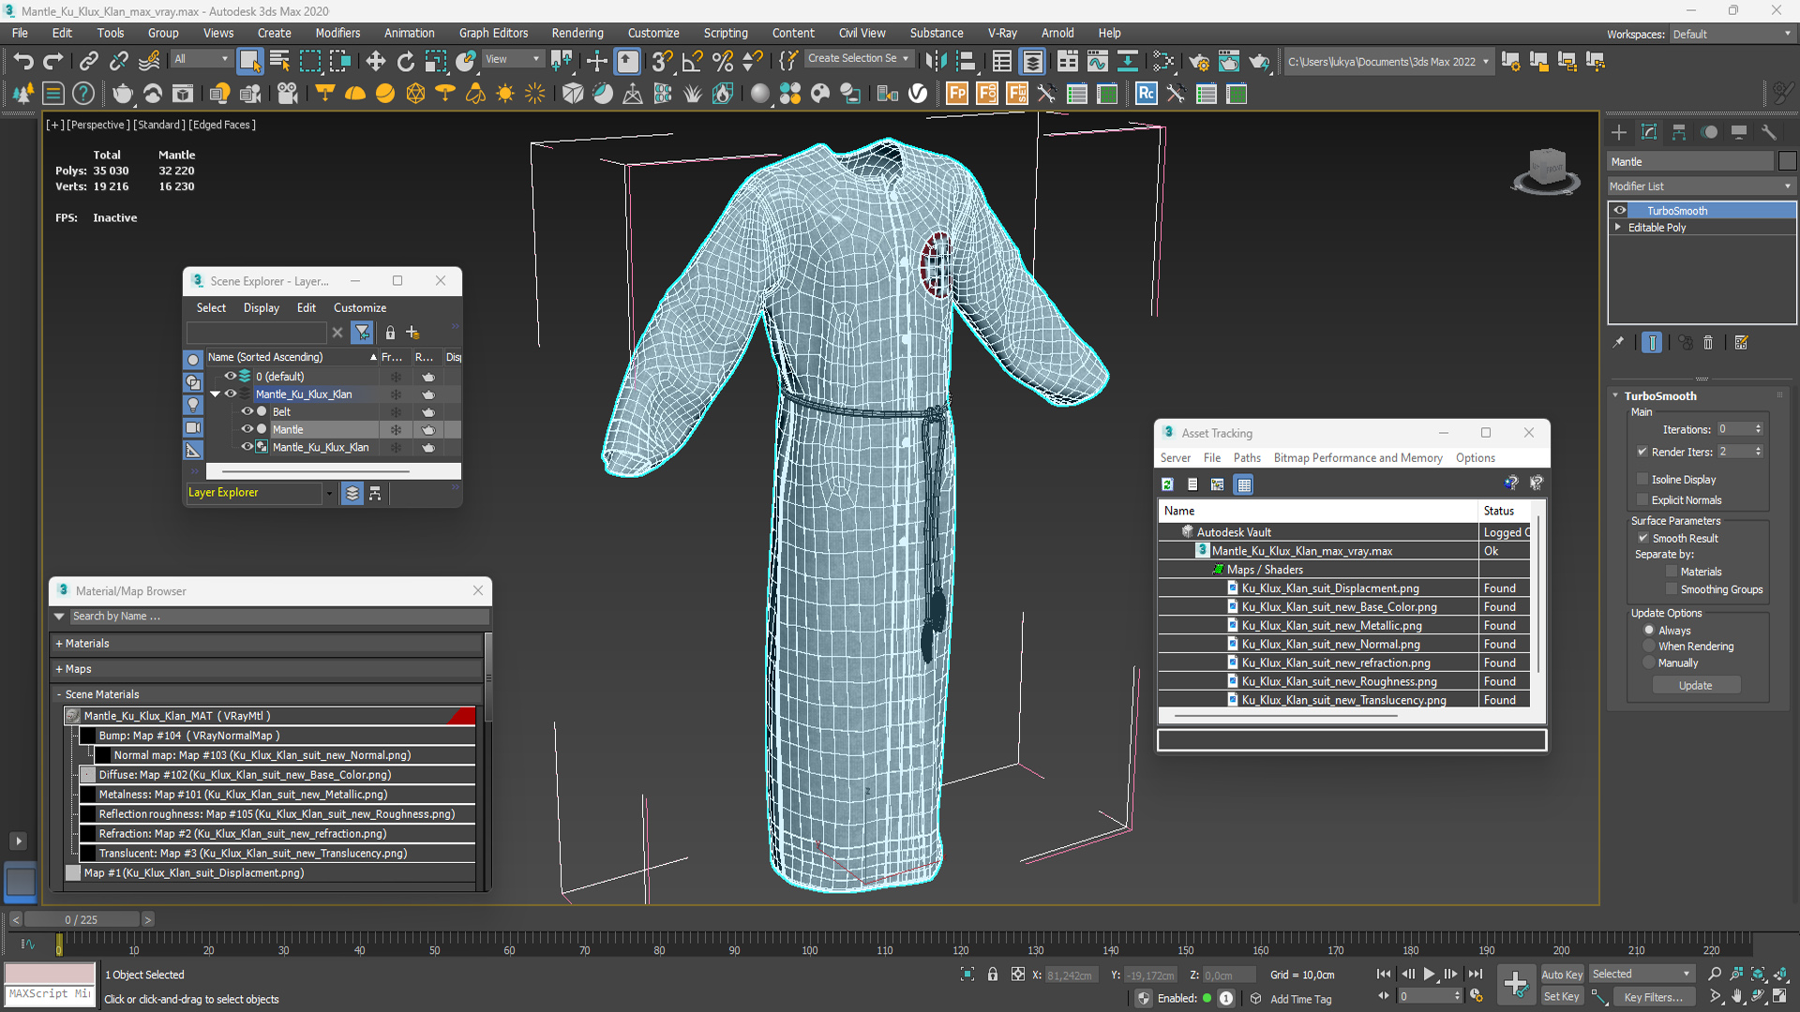Image resolution: width=1800 pixels, height=1012 pixels.
Task: Toggle eye for 0 (default) layer
Action: pos(230,376)
